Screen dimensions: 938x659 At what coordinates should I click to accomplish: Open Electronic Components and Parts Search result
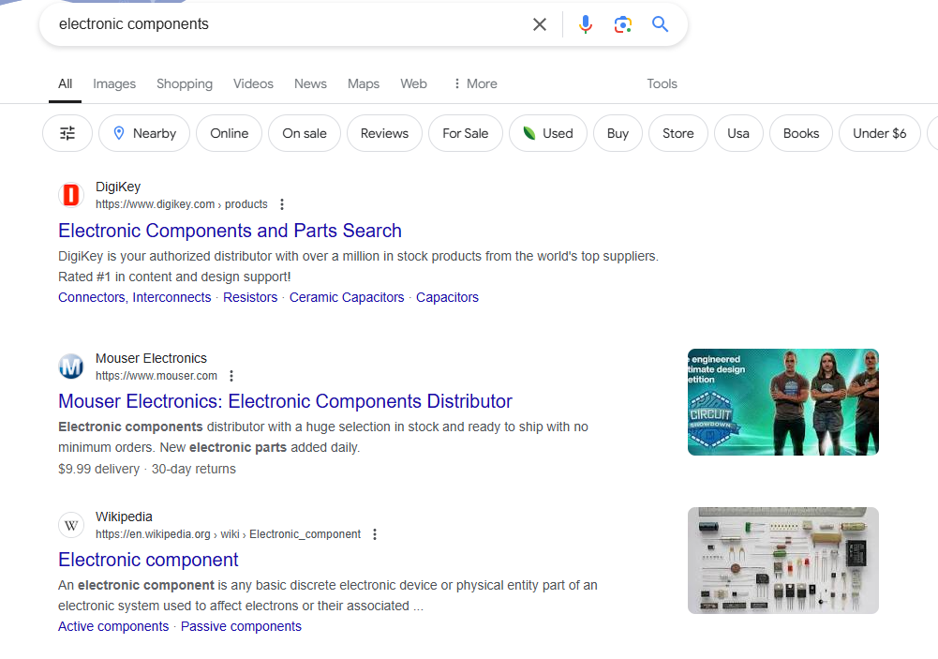click(230, 231)
